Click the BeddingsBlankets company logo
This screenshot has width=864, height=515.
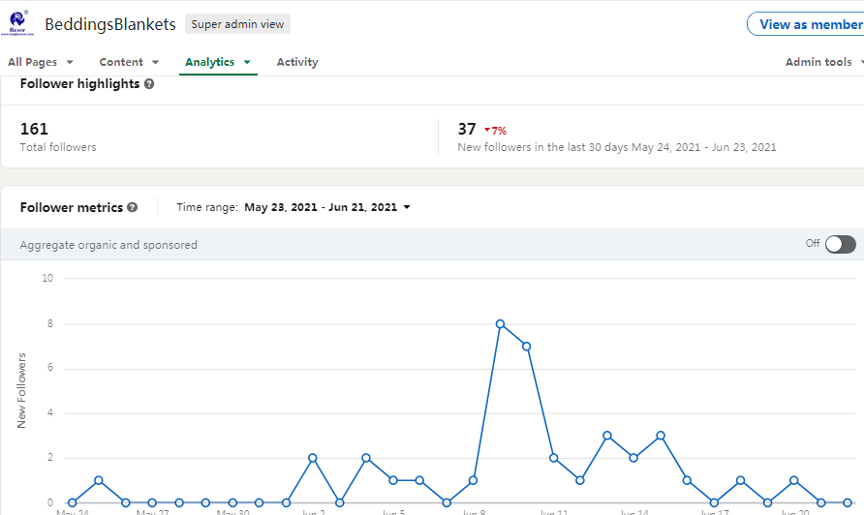tap(17, 23)
